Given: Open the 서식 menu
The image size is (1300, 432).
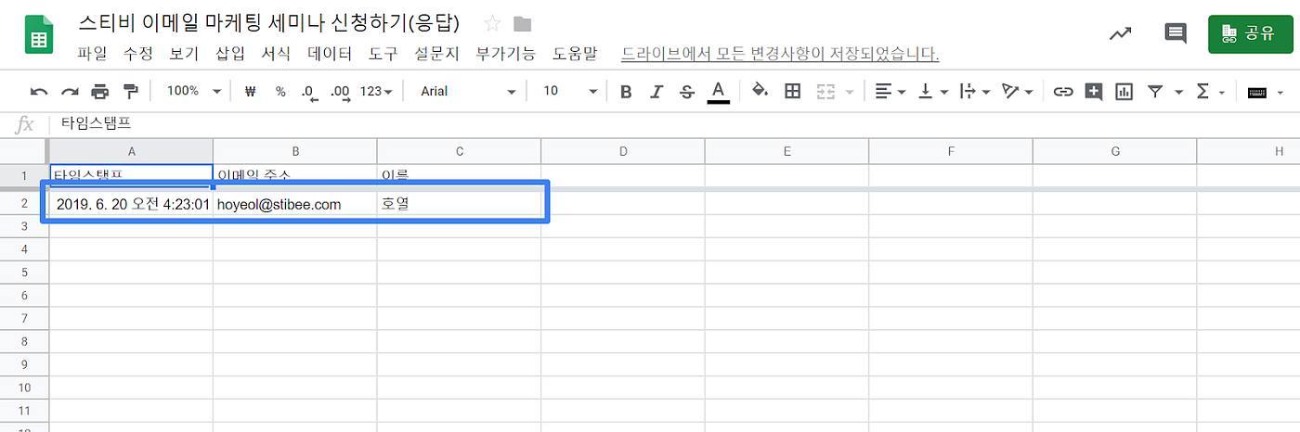Looking at the screenshot, I should coord(276,54).
